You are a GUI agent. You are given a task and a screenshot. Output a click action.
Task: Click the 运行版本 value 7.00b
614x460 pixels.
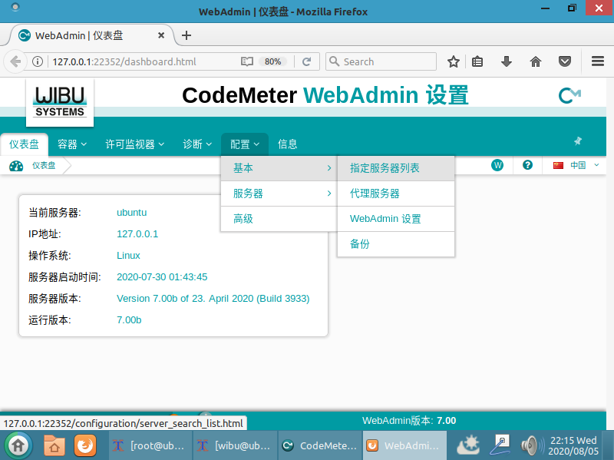click(129, 320)
